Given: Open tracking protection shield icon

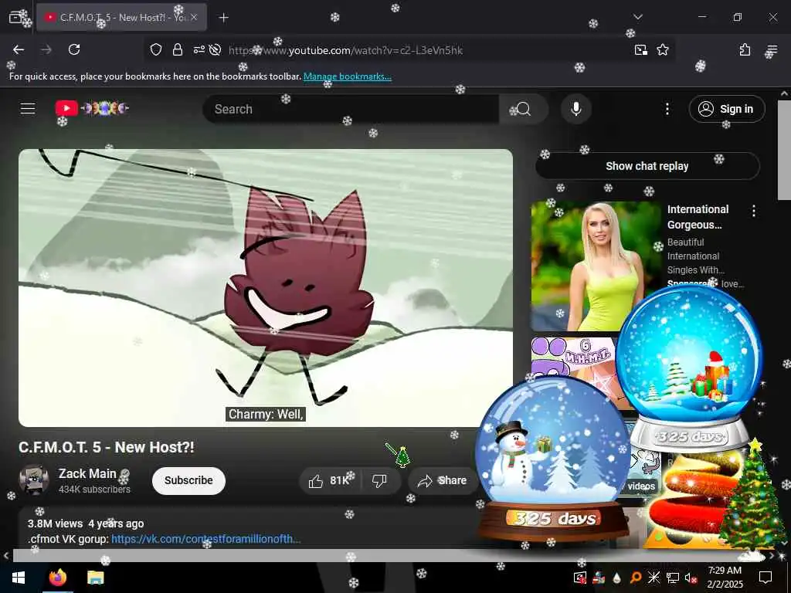Looking at the screenshot, I should tap(156, 49).
